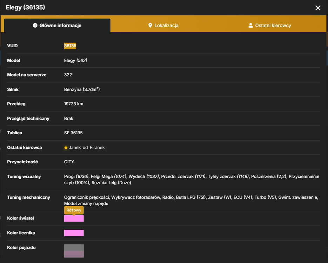Screen dimensions: 328x263
Task: Click the Model na serwerze value 322
Action: click(x=68, y=75)
